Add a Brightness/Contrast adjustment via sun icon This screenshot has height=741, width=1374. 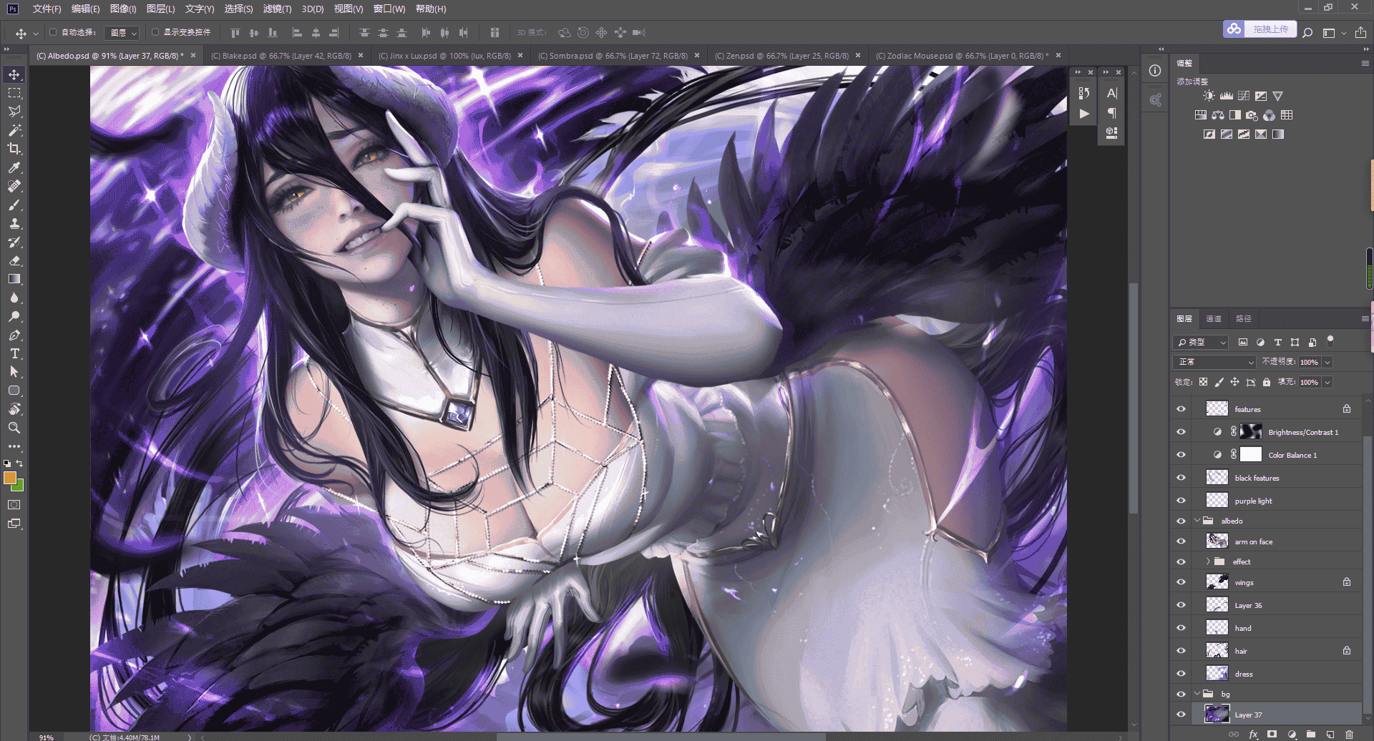coord(1209,96)
